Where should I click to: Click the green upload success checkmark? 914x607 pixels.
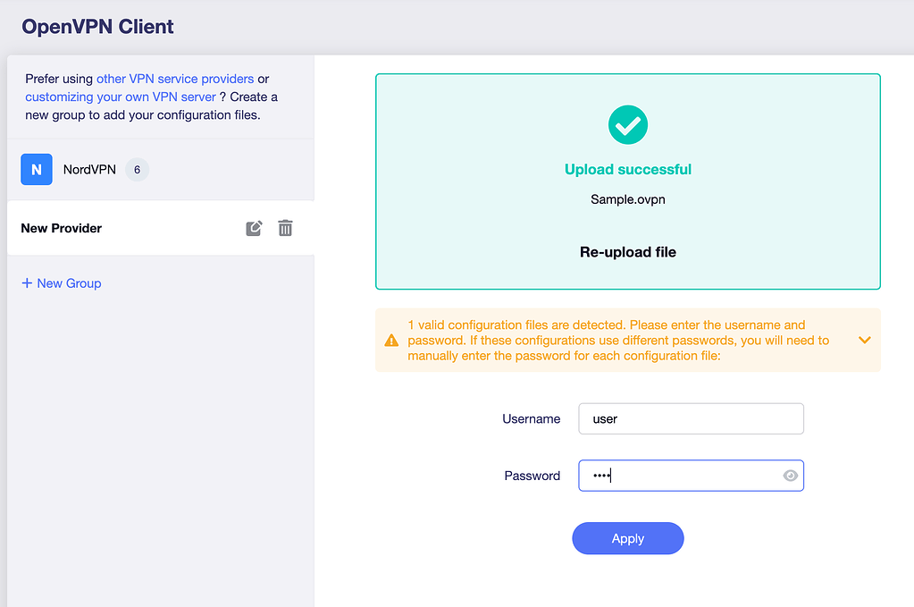(x=628, y=125)
